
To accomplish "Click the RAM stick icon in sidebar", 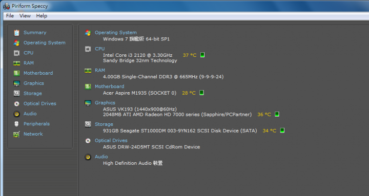I will [16, 63].
